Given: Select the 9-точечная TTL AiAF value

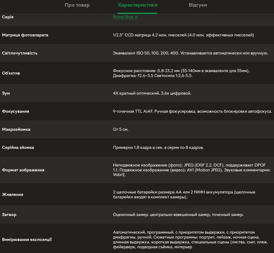Looking at the screenshot, I should [192, 111].
